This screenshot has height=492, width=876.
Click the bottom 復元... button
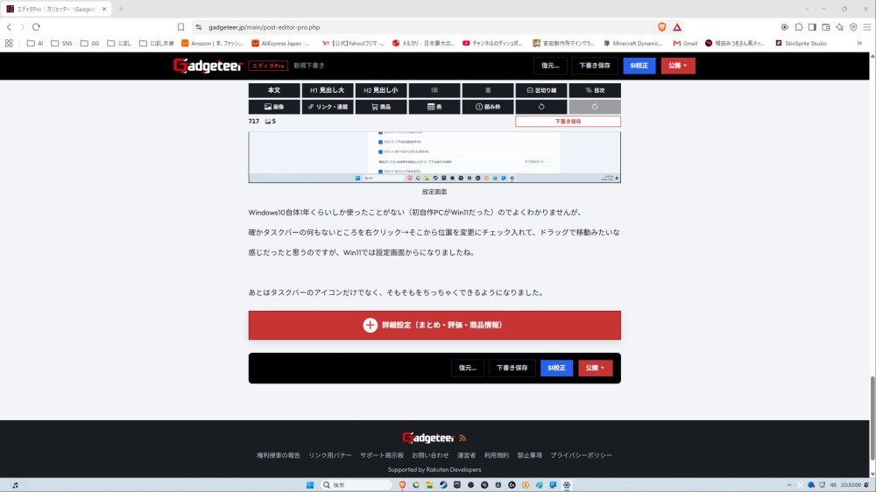pos(468,368)
